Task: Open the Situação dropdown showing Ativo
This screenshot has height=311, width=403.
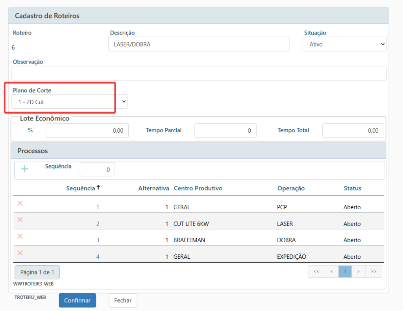Action: [x=344, y=44]
